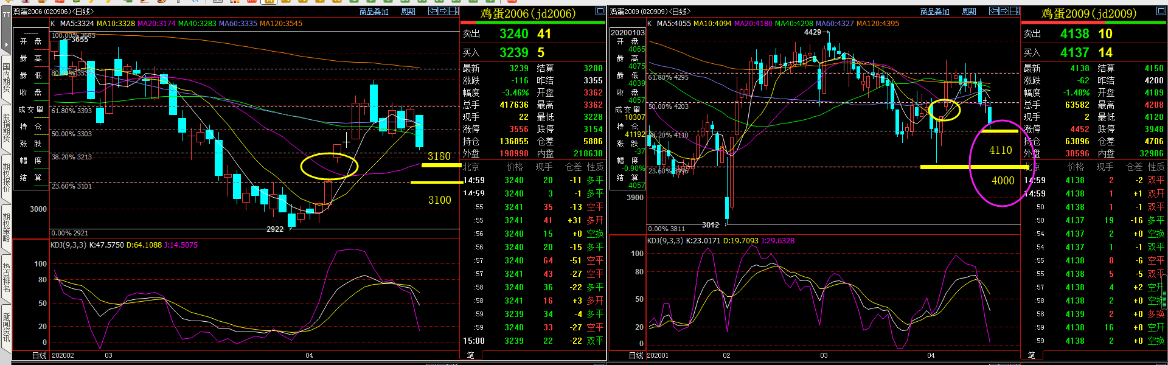Click the previous-arrow icon in 鸡蛋2006 chart header
This screenshot has height=365, width=1168.
[433, 11]
